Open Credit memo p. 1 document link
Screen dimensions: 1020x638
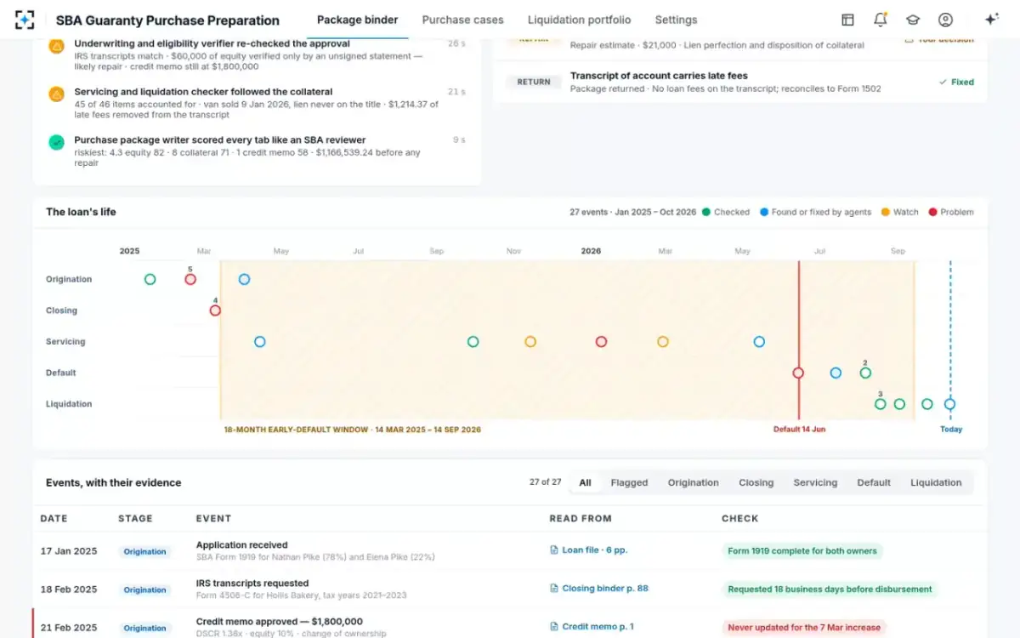pyautogui.click(x=592, y=627)
